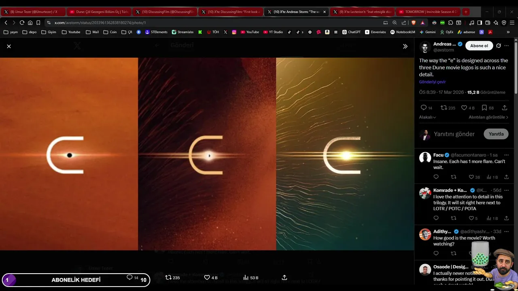Share icon in the side panel post
Image resolution: width=518 pixels, height=291 pixels.
click(505, 108)
